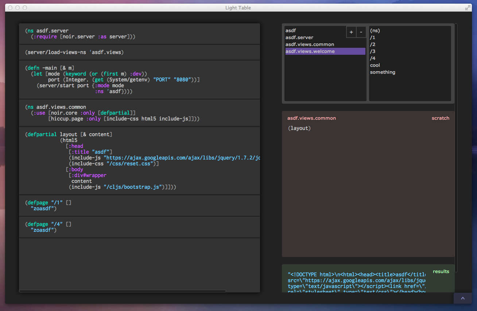Click the googleapis jquery URL string in the code
The image size is (477, 311).
pos(182,158)
